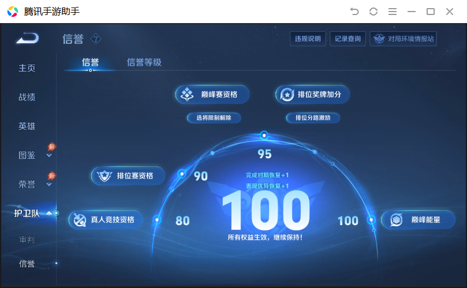467x288 pixels.
Task: Click the 95 node on credit arc
Action: tap(264, 136)
